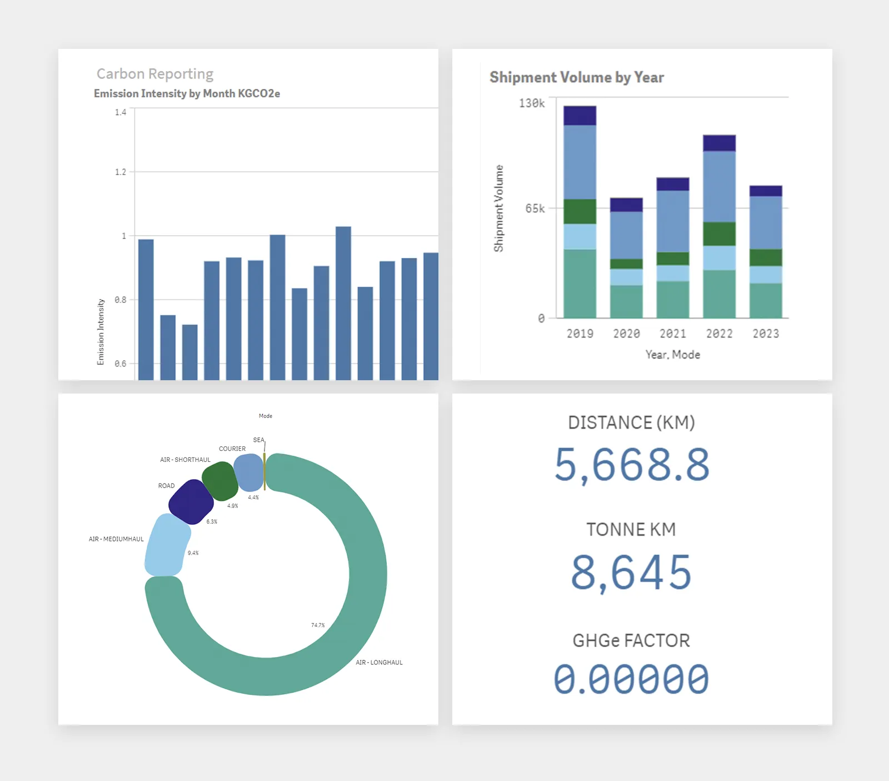The image size is (889, 781).
Task: Select light blue segment of 2020 bar
Action: 627,277
